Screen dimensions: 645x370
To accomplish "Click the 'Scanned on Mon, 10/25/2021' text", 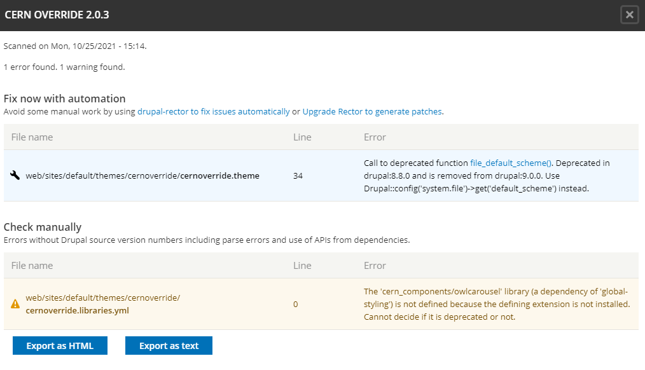I will click(75, 46).
